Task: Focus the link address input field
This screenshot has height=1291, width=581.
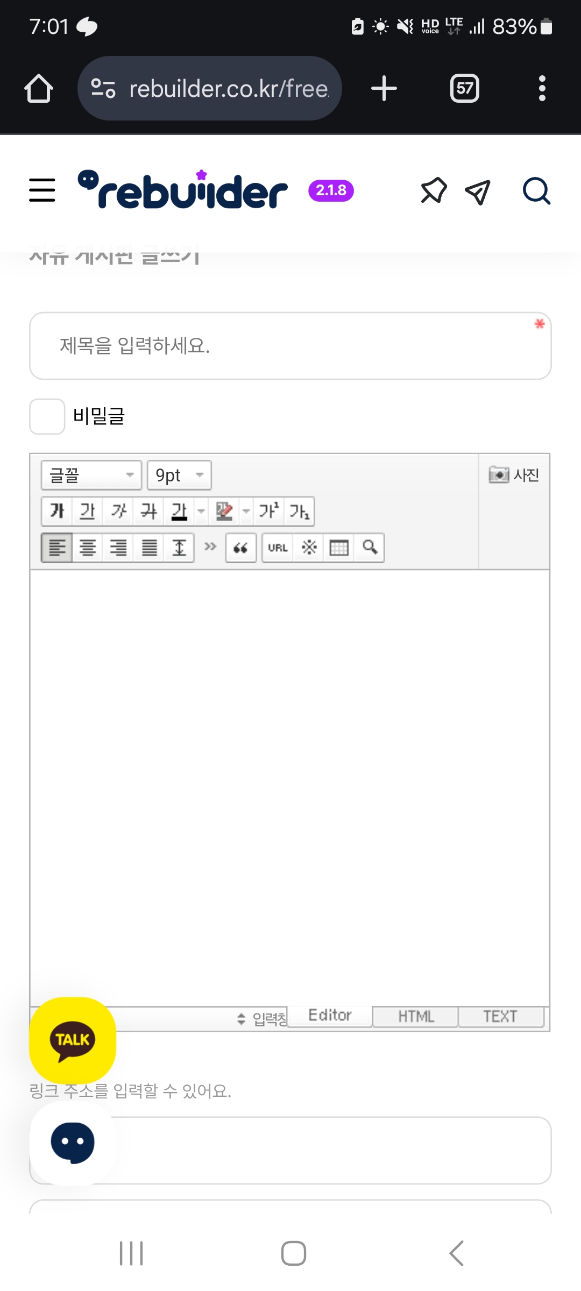Action: [290, 1150]
